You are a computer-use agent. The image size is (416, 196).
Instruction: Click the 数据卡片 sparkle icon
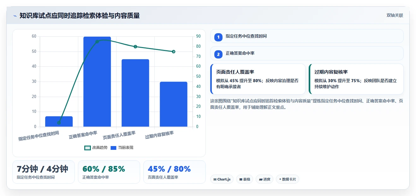[x=280, y=179]
